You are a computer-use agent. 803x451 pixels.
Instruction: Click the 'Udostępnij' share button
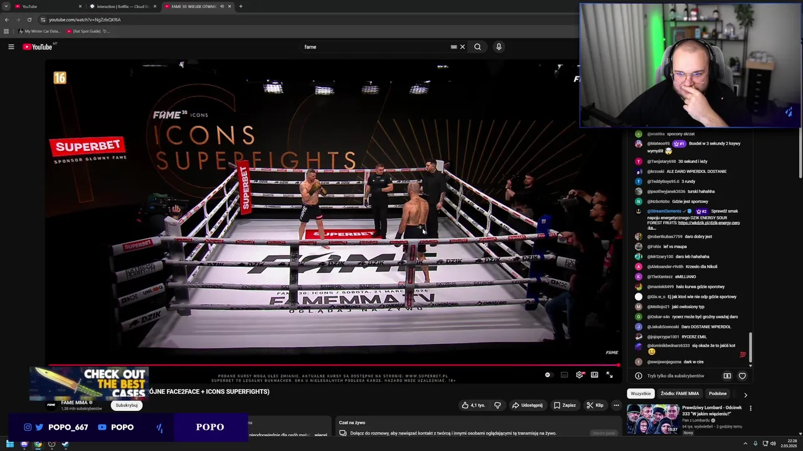tap(527, 405)
